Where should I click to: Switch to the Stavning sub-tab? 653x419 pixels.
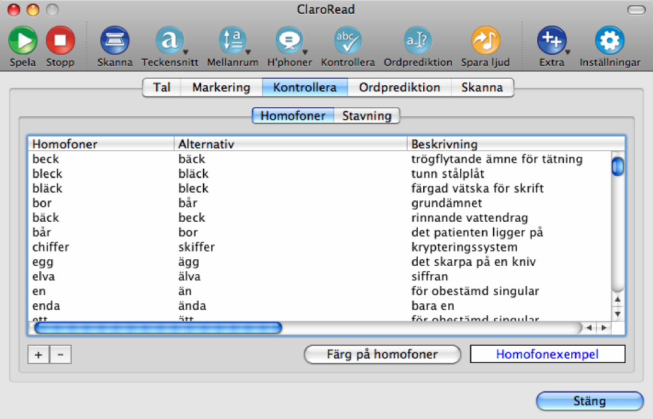tap(367, 116)
